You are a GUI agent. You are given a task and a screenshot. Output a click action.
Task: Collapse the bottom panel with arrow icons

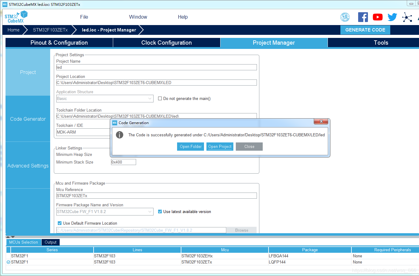click(10, 237)
